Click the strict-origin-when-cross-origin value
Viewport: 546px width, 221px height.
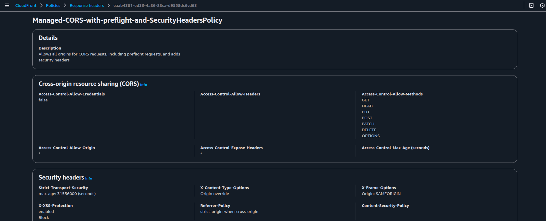point(229,211)
